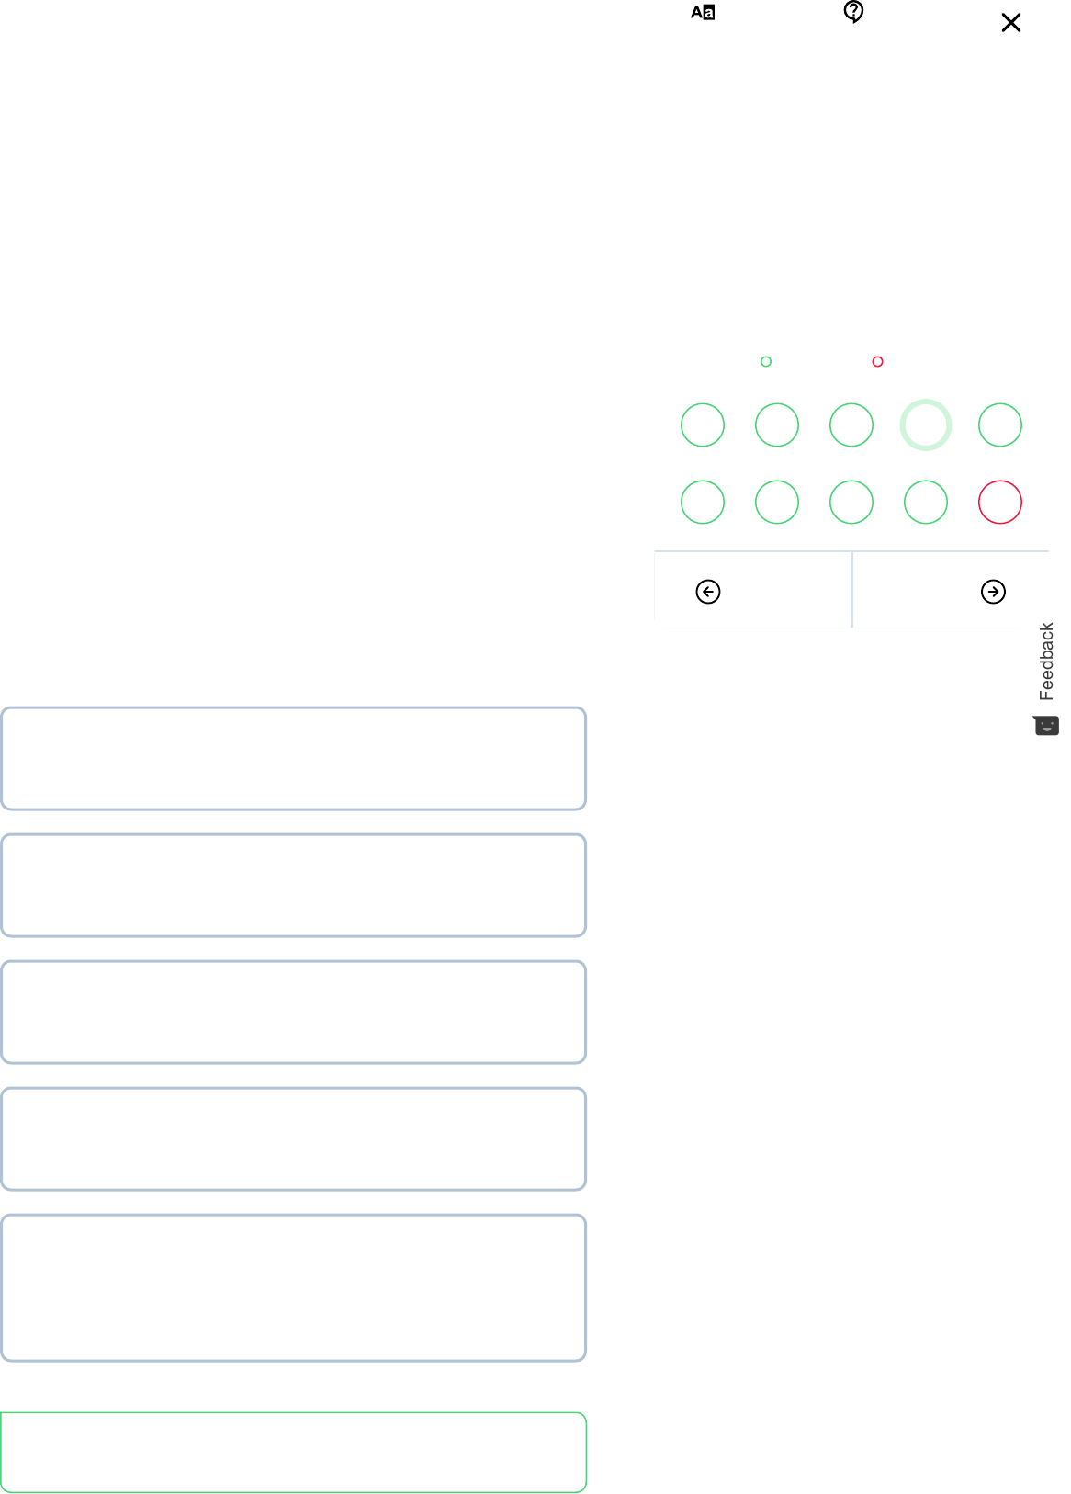Open the vertical Feedback tab label
Viewport: 1071px width, 1494px height.
click(x=1046, y=662)
